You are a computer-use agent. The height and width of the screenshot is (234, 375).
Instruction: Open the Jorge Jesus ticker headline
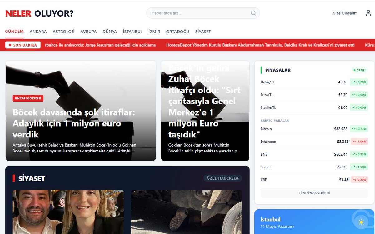click(100, 45)
